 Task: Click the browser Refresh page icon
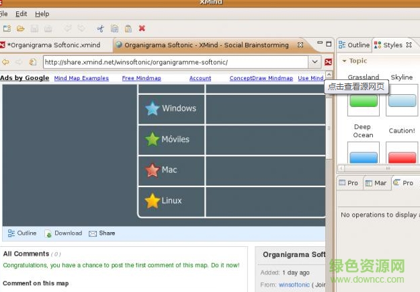tap(33, 62)
